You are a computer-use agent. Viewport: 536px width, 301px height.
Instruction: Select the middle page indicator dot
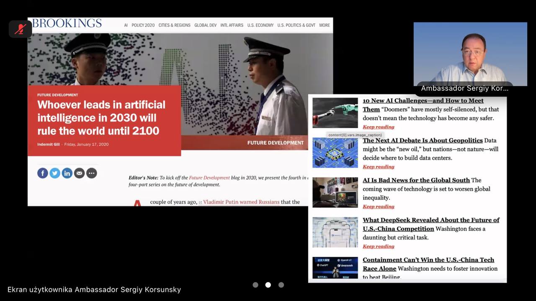pos(268,285)
